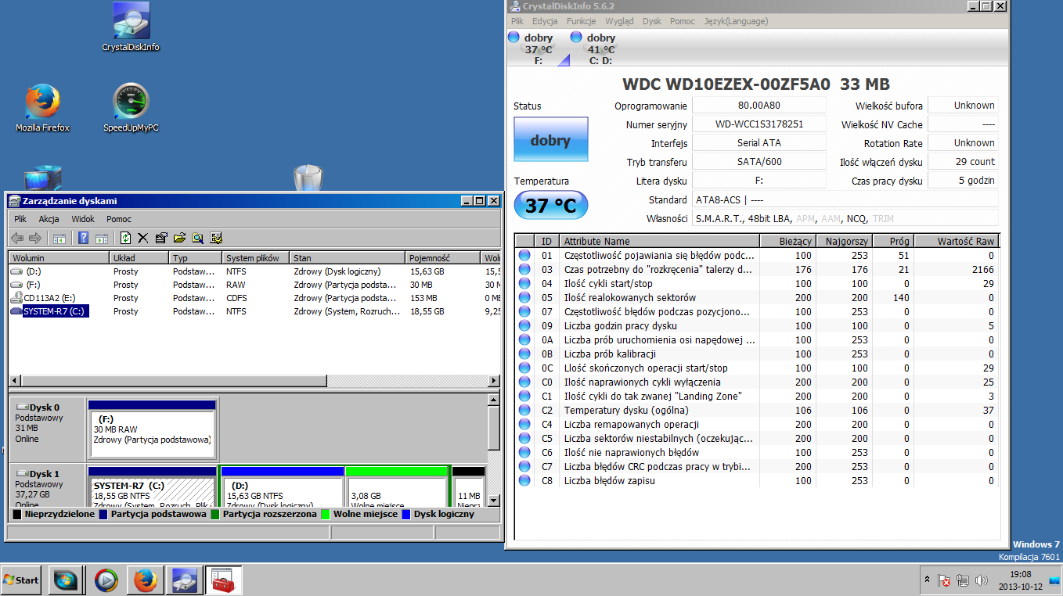1063x596 pixels.
Task: Click the black X delete icon in toolbar
Action: tap(143, 238)
